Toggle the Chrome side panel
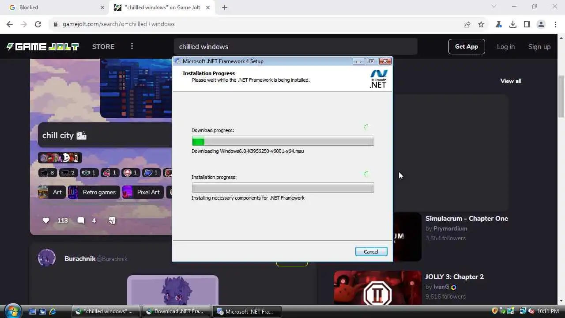The width and height of the screenshot is (565, 318). pyautogui.click(x=527, y=24)
